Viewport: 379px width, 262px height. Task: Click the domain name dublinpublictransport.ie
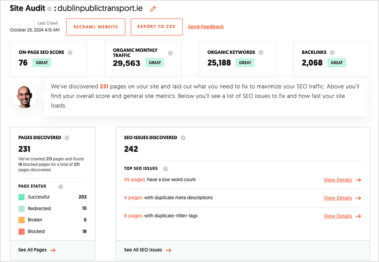[x=100, y=8]
